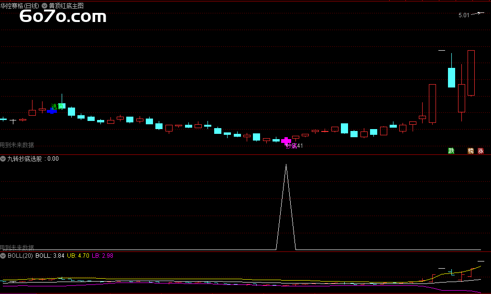Expand the 九转抄底选股 indicator dropdown arrow
The width and height of the screenshot is (491, 294).
(x=3, y=159)
